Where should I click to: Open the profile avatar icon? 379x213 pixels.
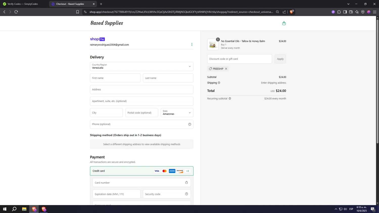369,12
